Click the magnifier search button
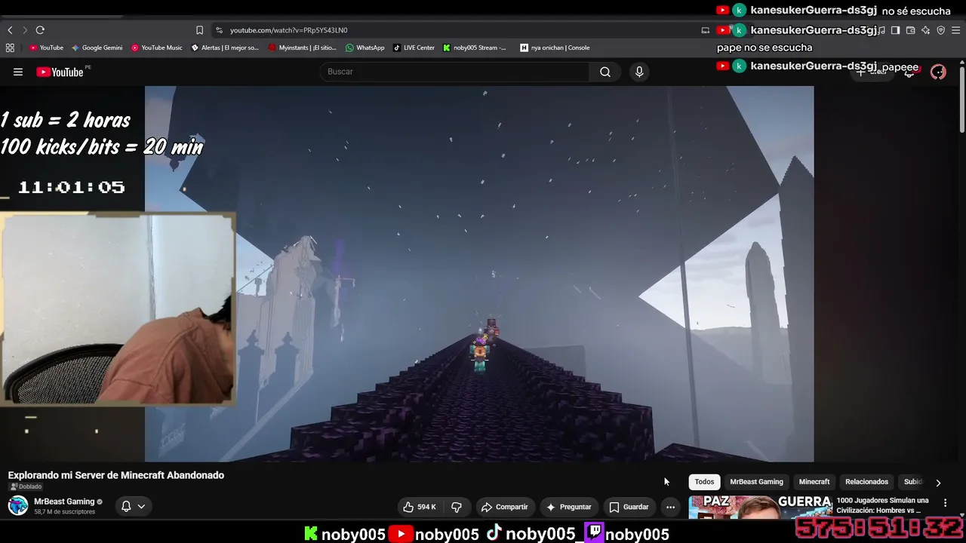The width and height of the screenshot is (966, 543). [x=605, y=72]
